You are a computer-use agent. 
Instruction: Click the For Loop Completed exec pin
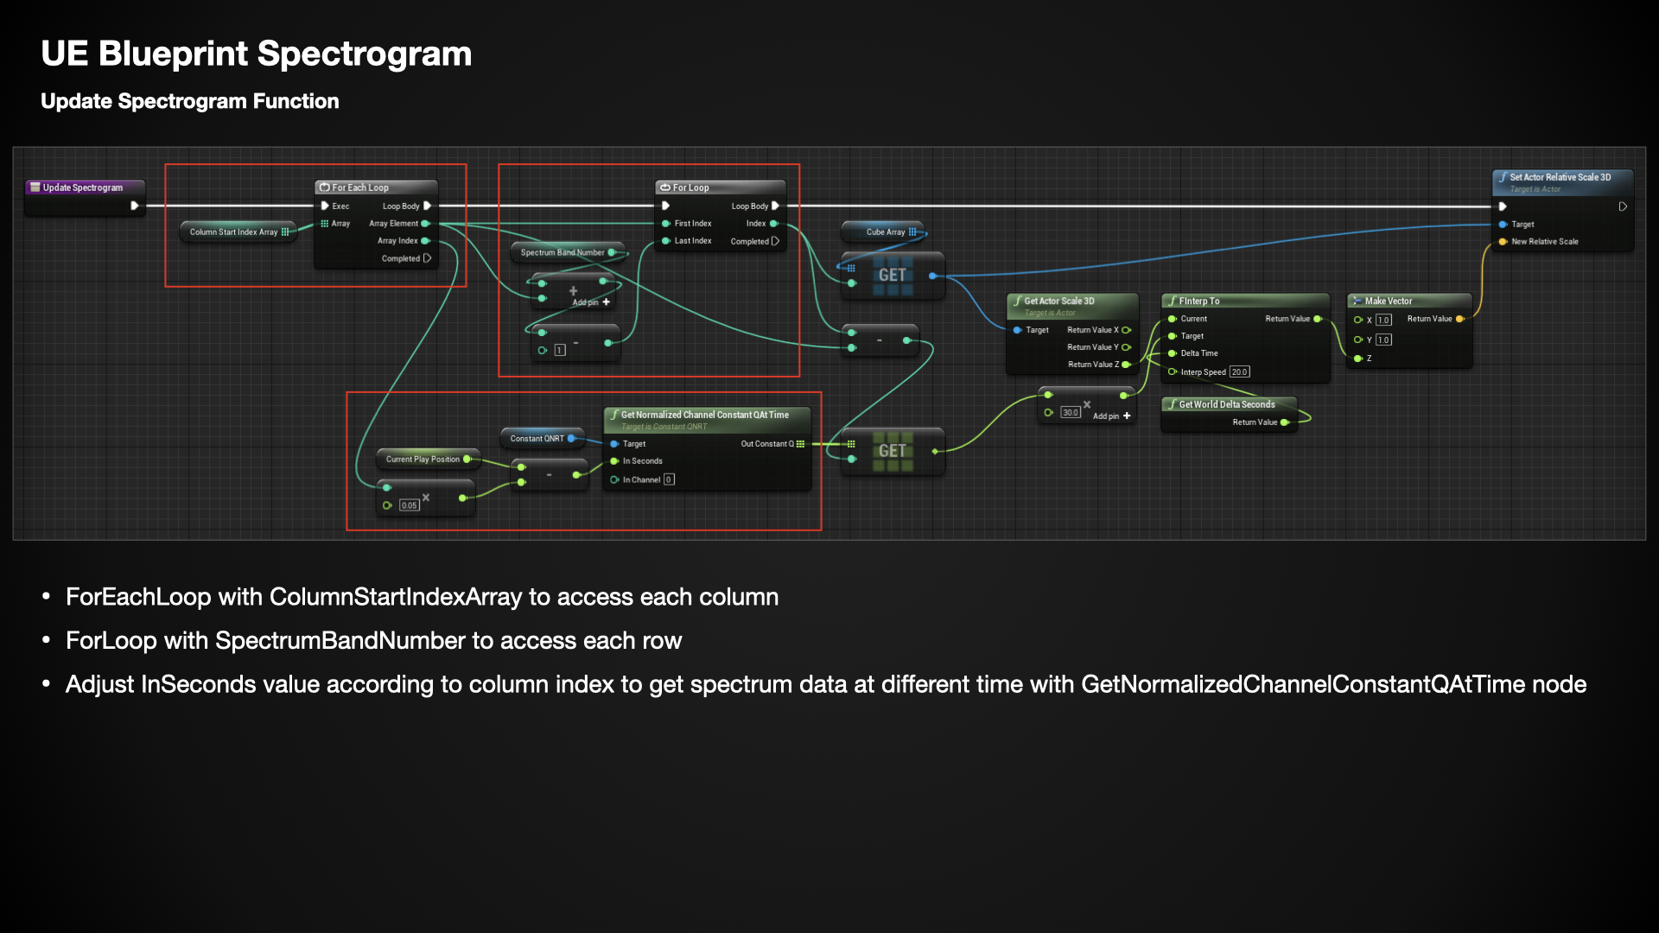click(x=775, y=241)
